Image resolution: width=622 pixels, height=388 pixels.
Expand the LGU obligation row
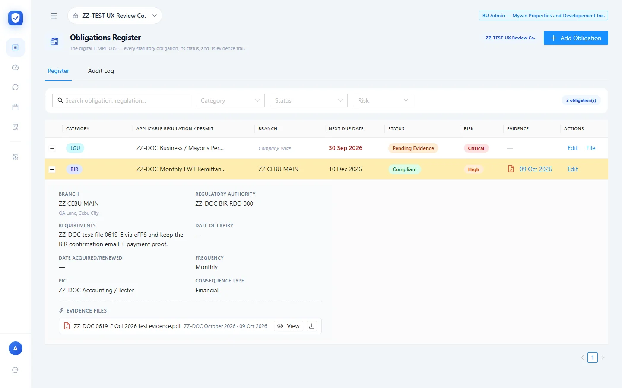coord(52,148)
